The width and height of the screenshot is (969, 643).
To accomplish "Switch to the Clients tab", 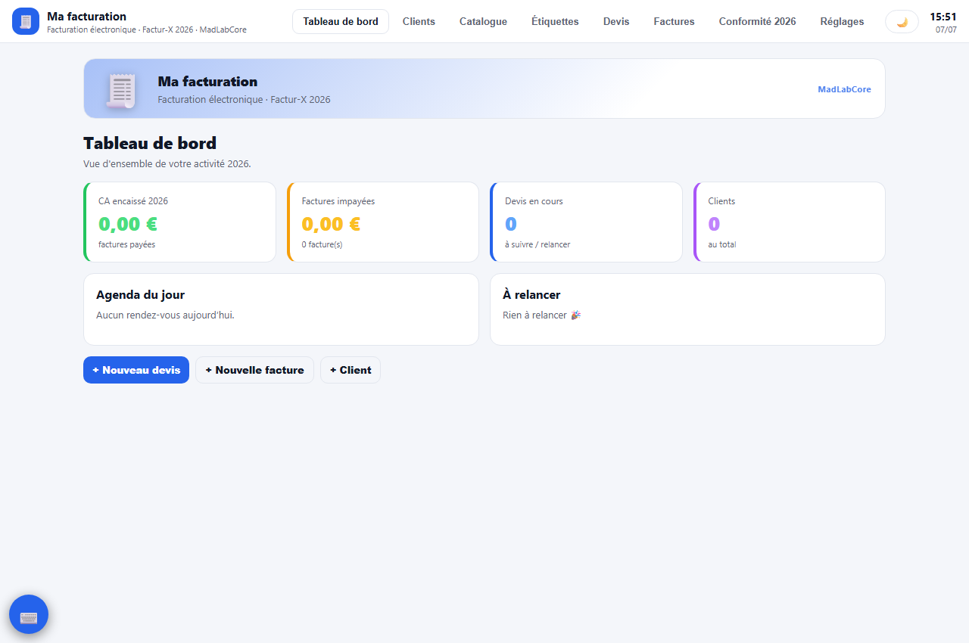I will coord(419,22).
